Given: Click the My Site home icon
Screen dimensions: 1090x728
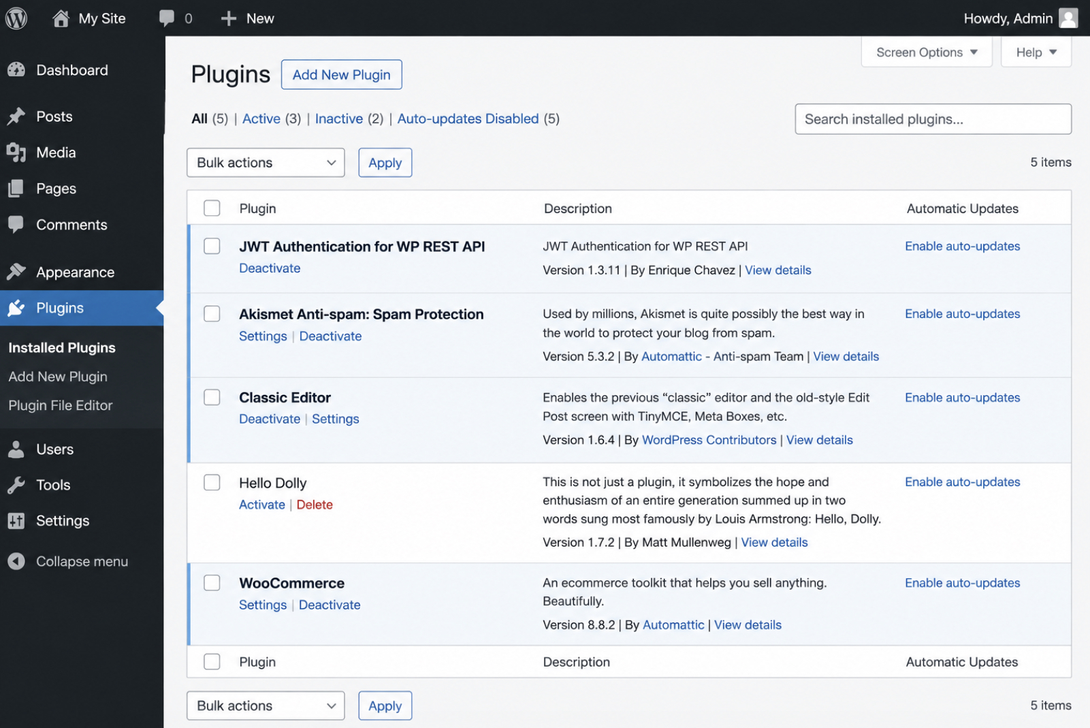Looking at the screenshot, I should tap(61, 18).
